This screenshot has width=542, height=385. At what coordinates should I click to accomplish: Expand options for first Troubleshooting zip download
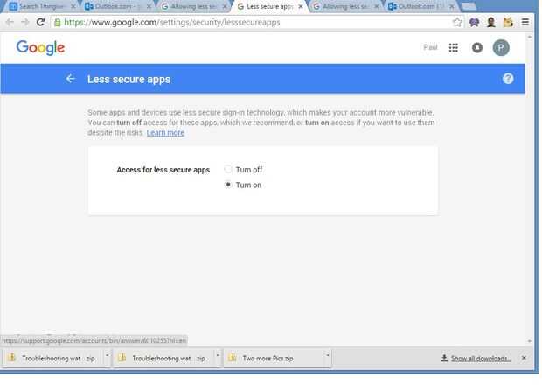[x=108, y=355]
